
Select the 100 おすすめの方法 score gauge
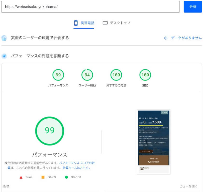pyautogui.click(x=116, y=75)
